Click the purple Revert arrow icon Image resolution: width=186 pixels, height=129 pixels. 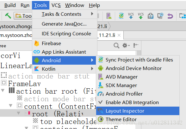(x=170, y=16)
